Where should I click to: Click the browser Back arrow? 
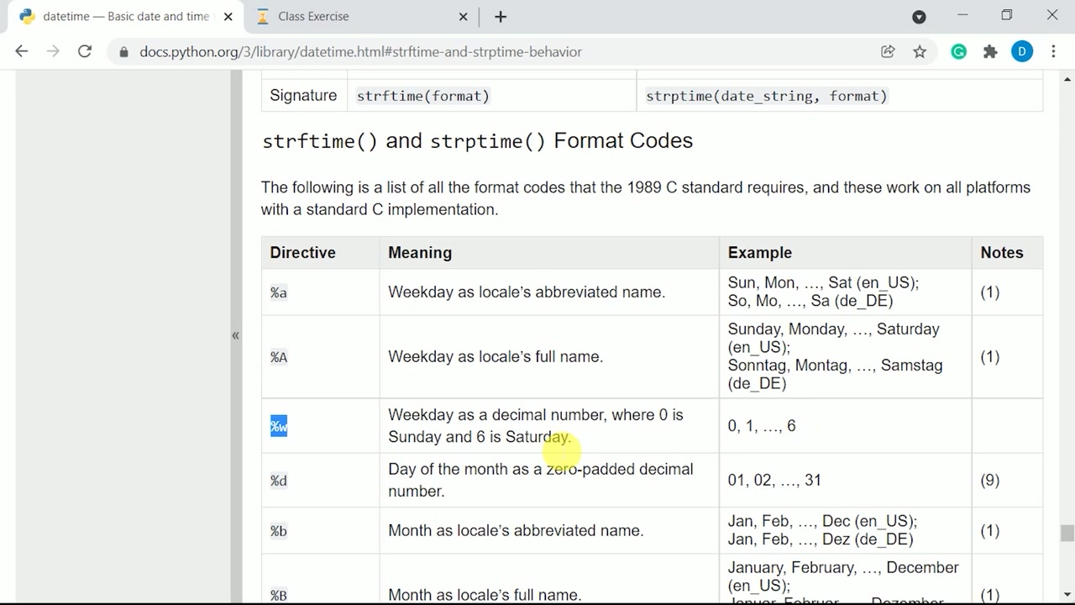tap(22, 51)
